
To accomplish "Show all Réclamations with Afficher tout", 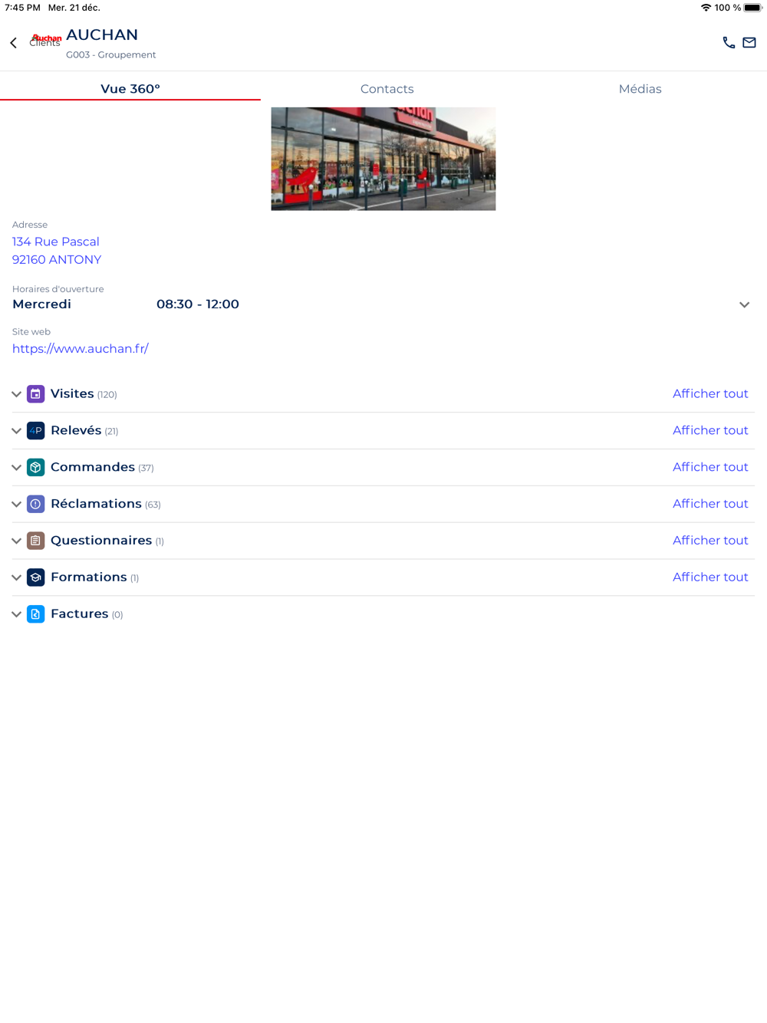I will tap(710, 504).
